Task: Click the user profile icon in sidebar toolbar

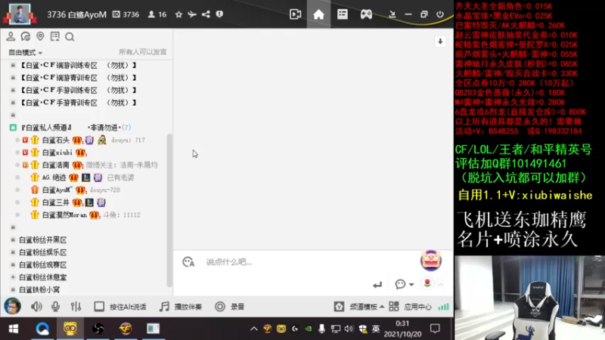Action: (x=11, y=36)
